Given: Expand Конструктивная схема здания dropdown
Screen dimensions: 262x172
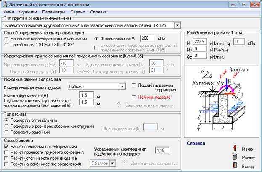Looking at the screenshot, I should (x=122, y=86).
